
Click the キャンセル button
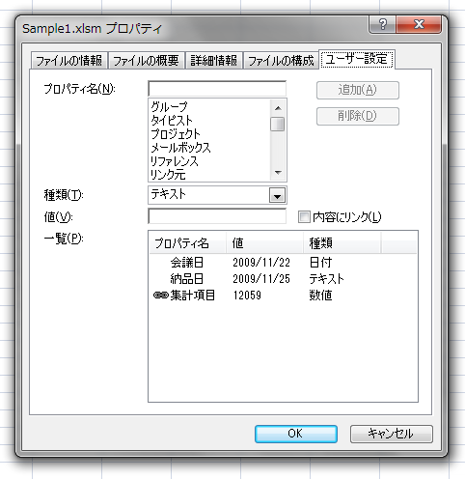[x=391, y=434]
